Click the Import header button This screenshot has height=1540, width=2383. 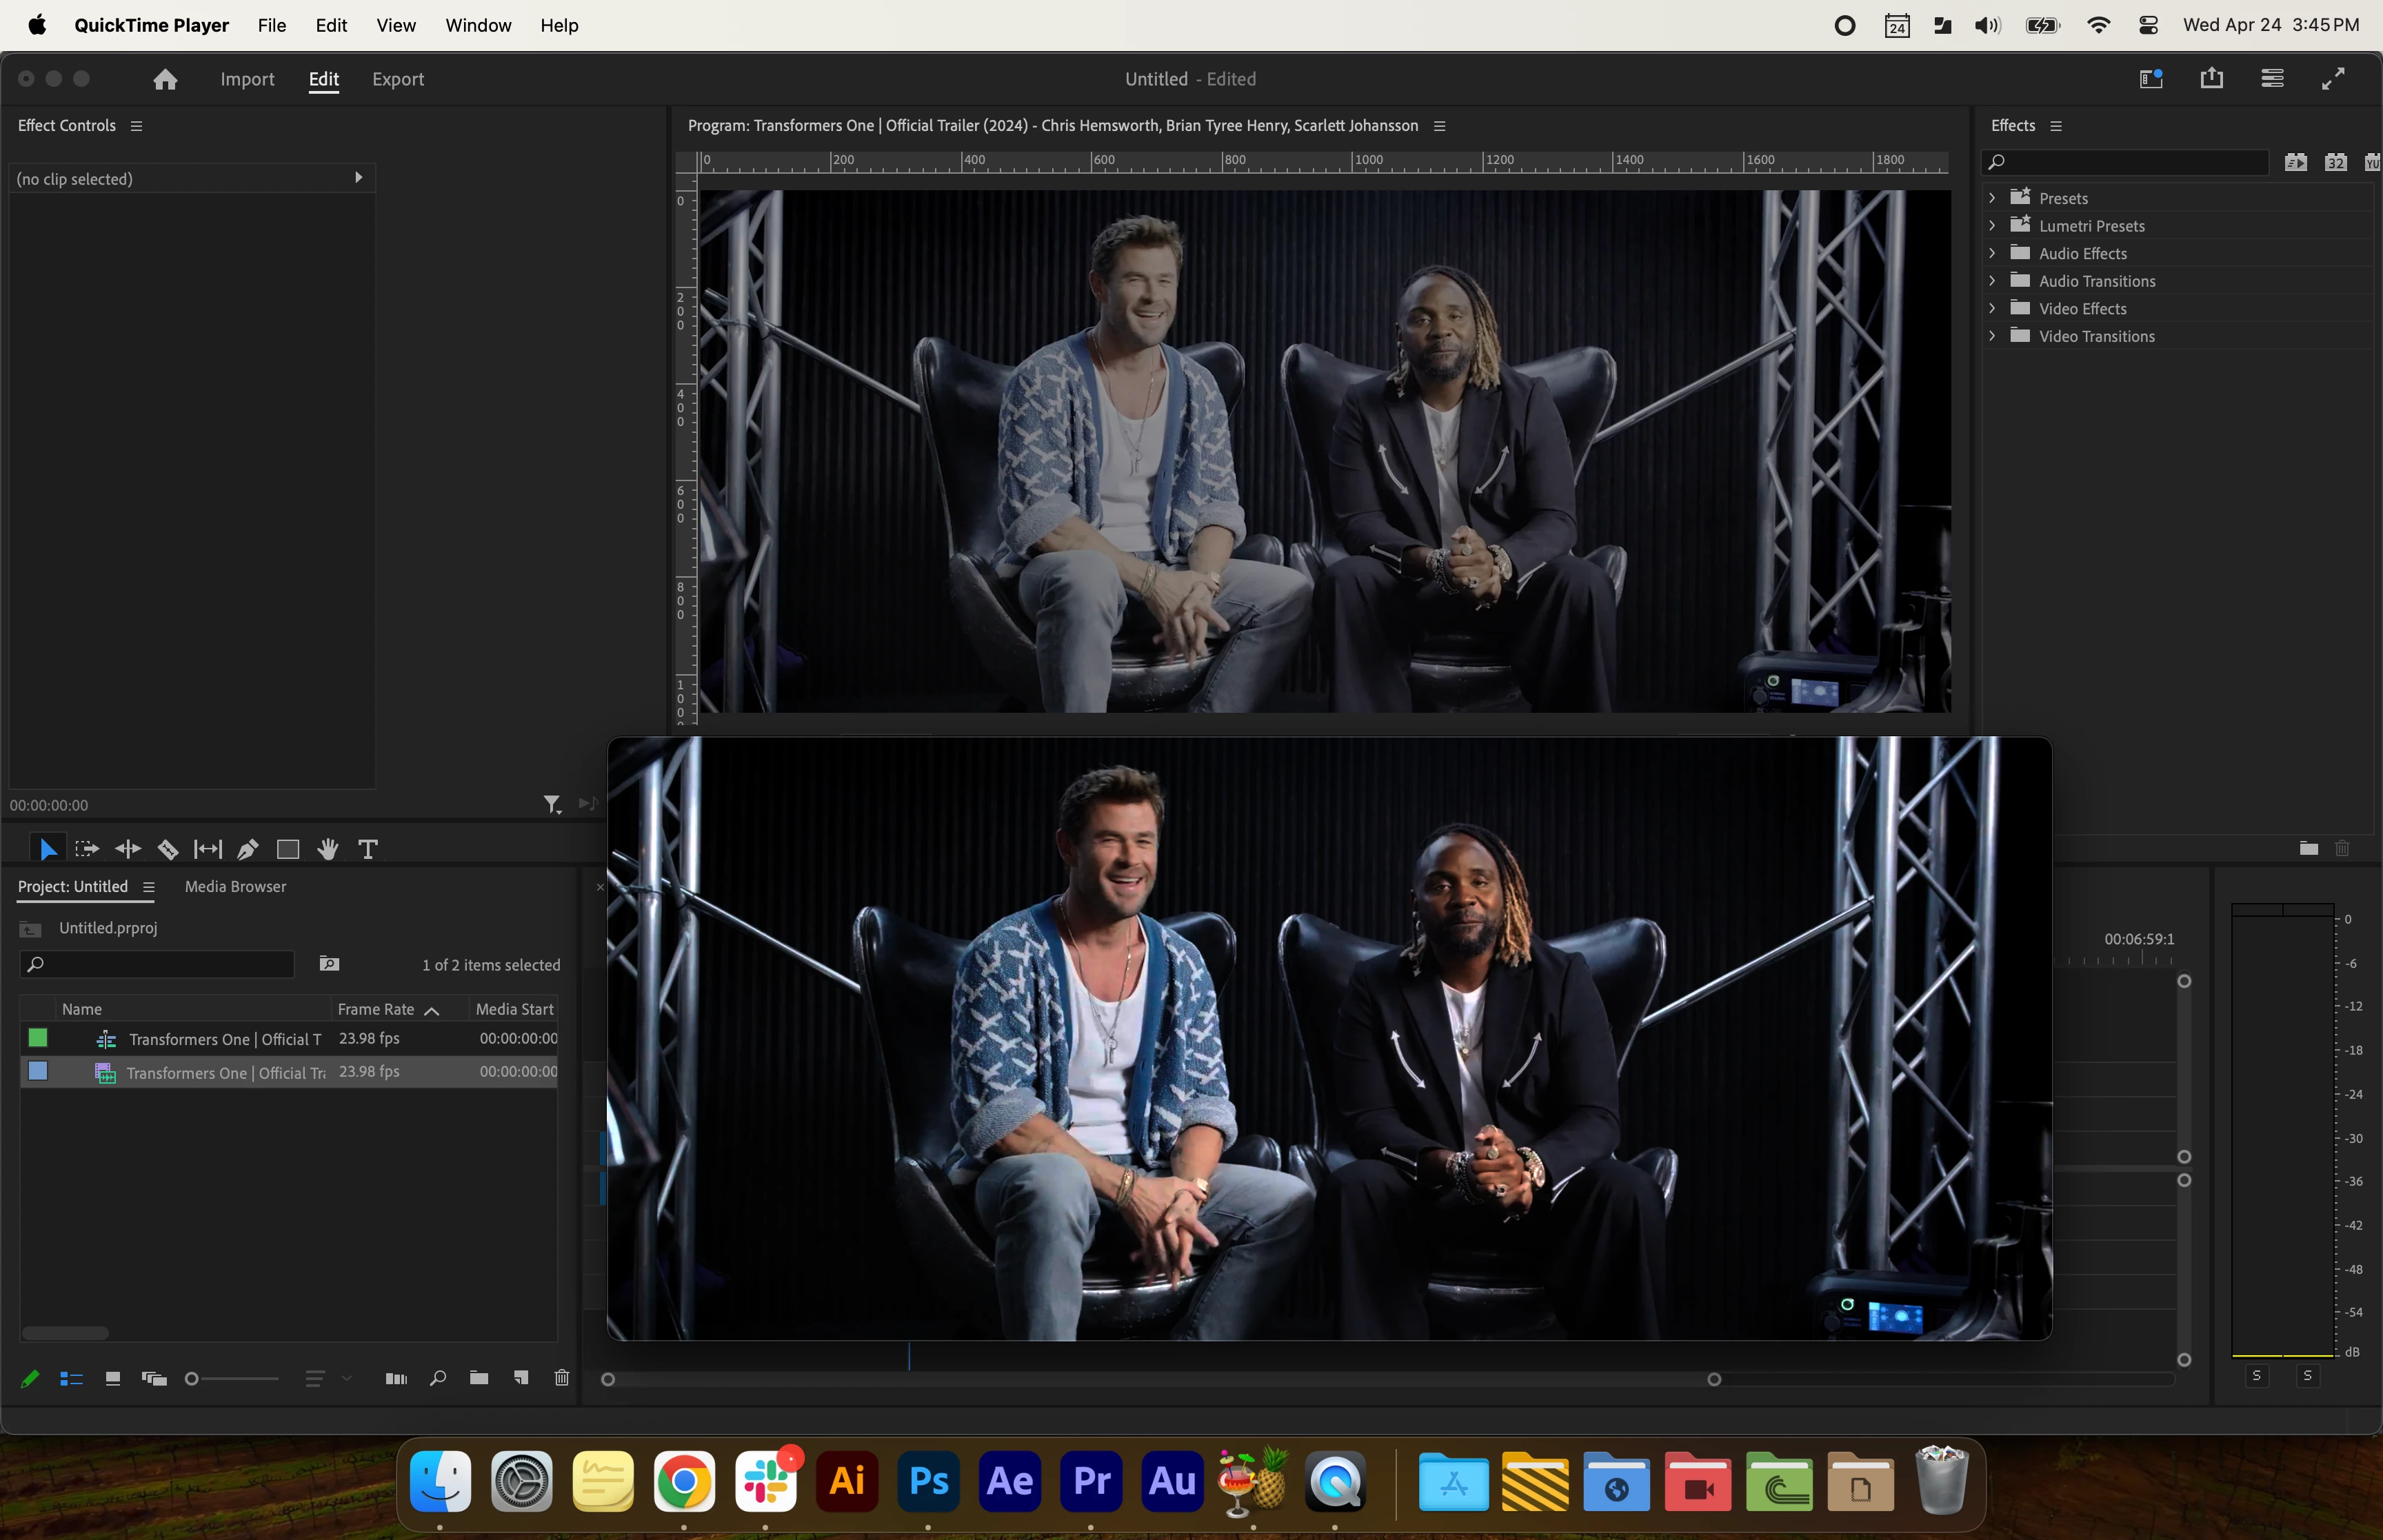(247, 79)
